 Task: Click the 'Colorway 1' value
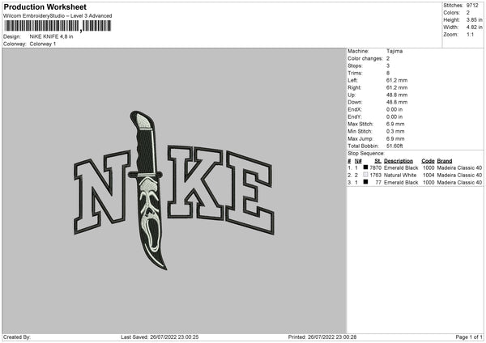tap(43, 44)
